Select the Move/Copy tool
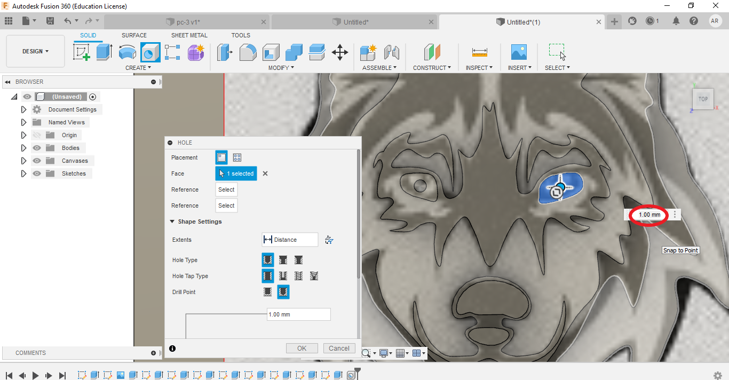 tap(339, 52)
